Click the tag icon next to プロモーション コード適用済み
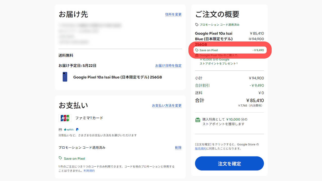The width and height of the screenshot is (322, 181). (x=196, y=25)
